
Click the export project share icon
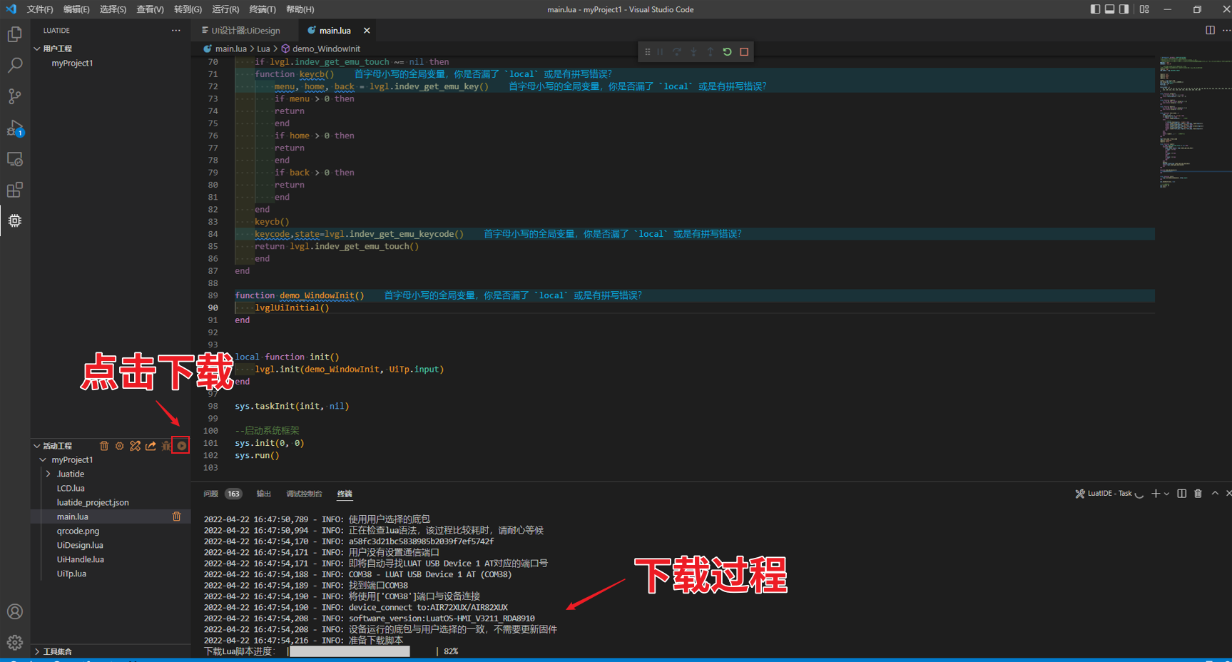click(x=151, y=446)
